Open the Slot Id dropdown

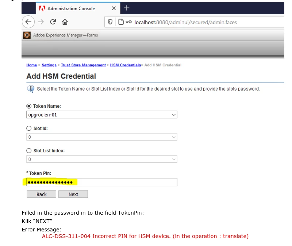tap(102, 137)
